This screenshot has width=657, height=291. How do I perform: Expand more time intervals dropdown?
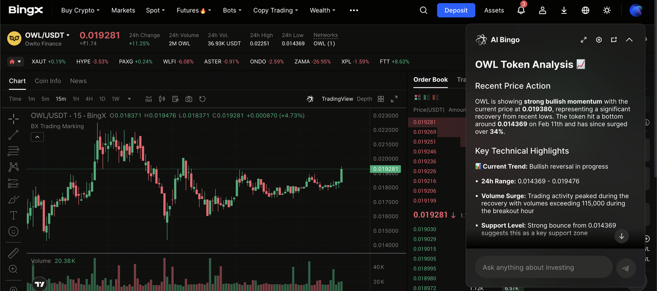(x=129, y=99)
